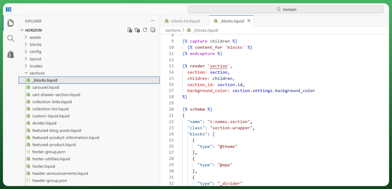Select _blocks.liquid in file tree
The width and height of the screenshot is (392, 189).
click(89, 80)
